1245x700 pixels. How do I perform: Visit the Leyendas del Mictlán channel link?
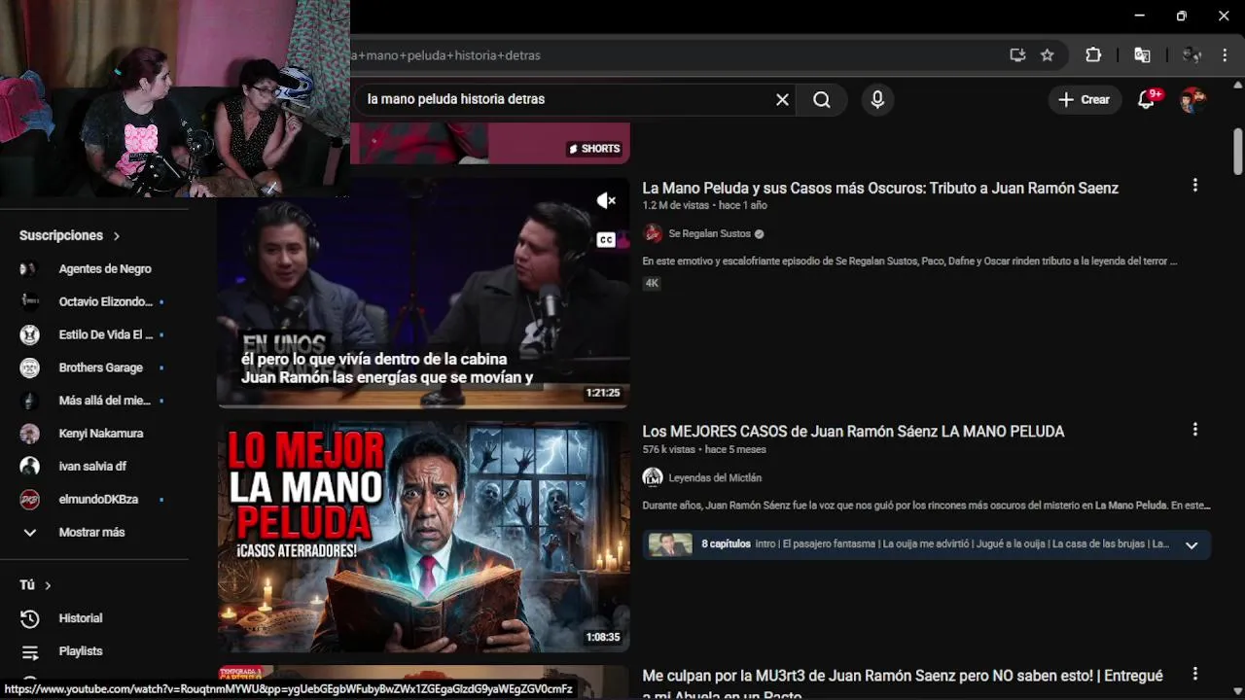point(715,477)
